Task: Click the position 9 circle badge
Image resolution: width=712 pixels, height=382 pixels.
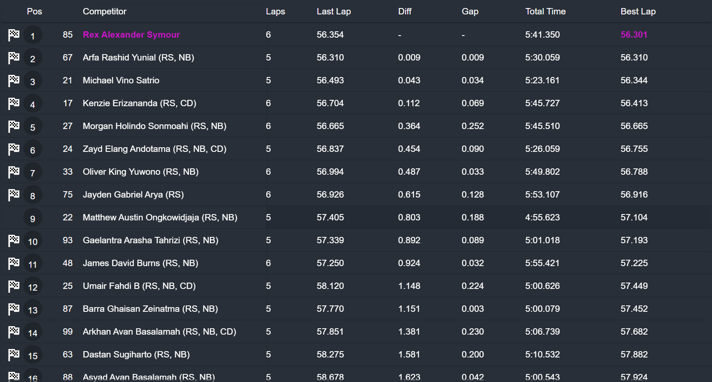Action: click(33, 218)
